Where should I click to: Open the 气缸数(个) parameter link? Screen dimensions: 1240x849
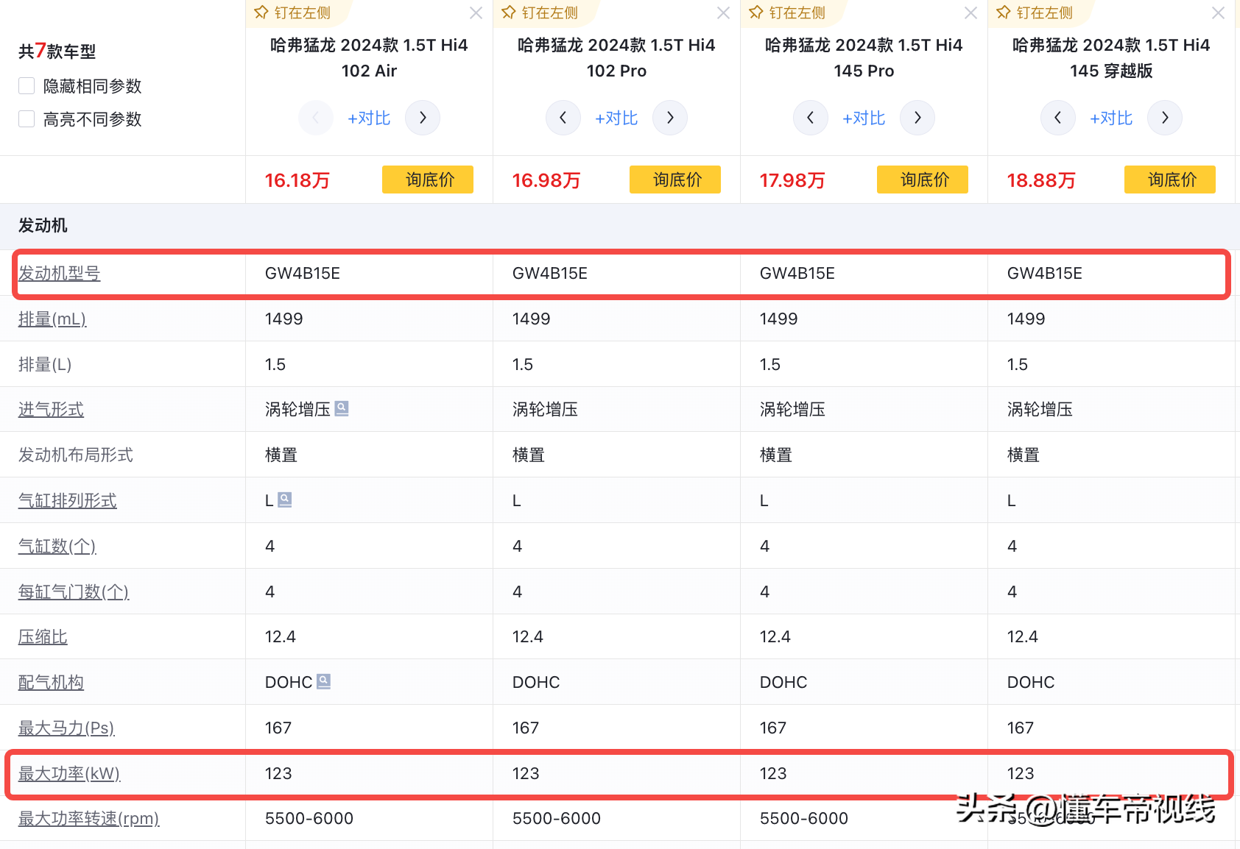coord(57,547)
